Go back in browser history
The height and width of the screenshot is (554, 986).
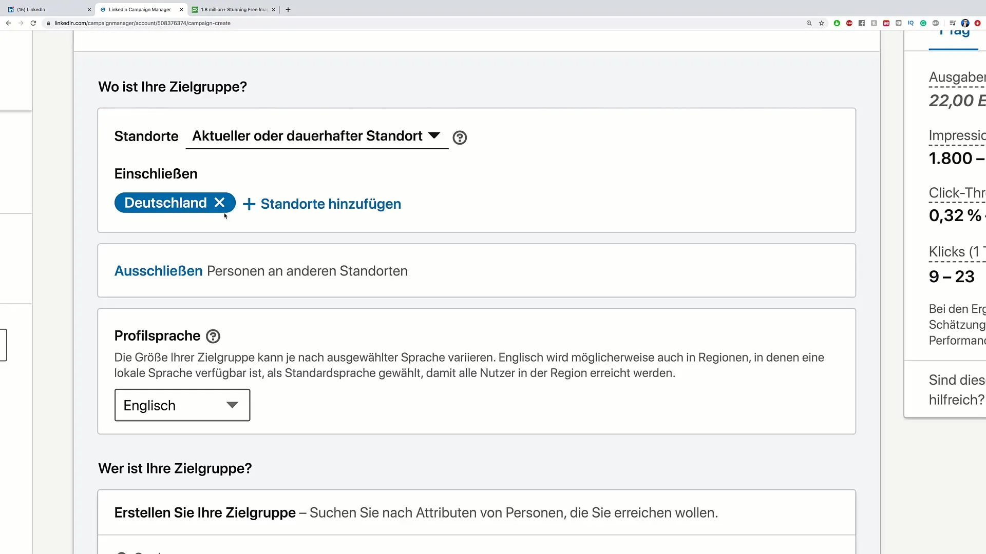click(x=8, y=23)
